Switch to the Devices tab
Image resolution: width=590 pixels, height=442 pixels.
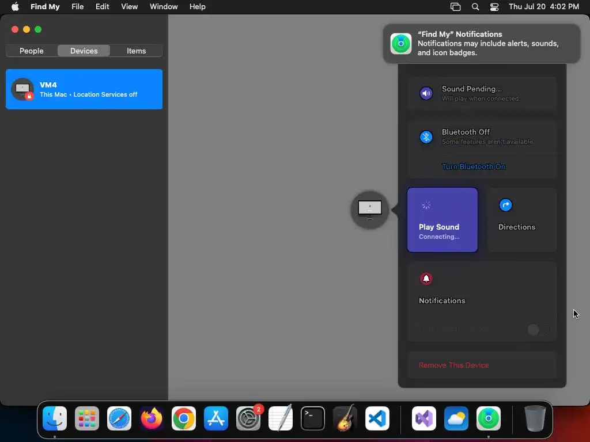pos(84,51)
